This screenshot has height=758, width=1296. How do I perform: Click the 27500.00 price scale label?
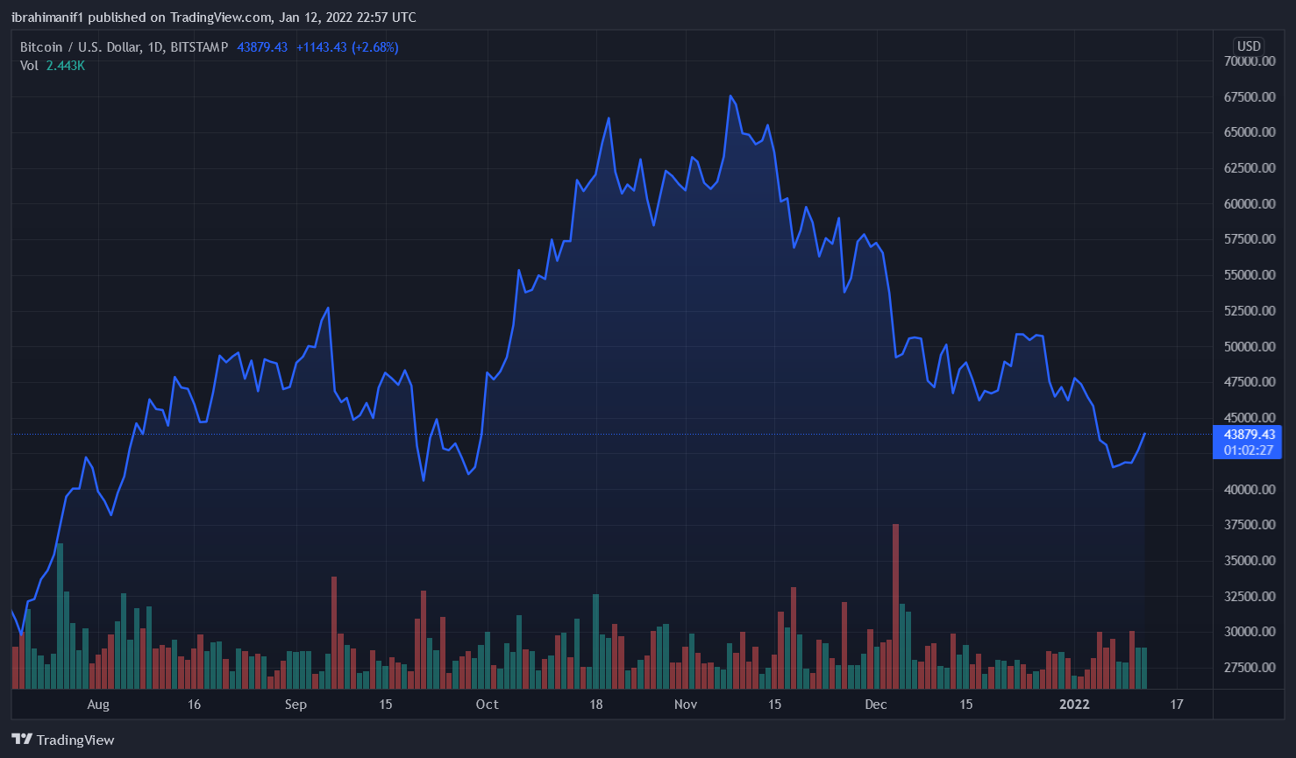1250,668
